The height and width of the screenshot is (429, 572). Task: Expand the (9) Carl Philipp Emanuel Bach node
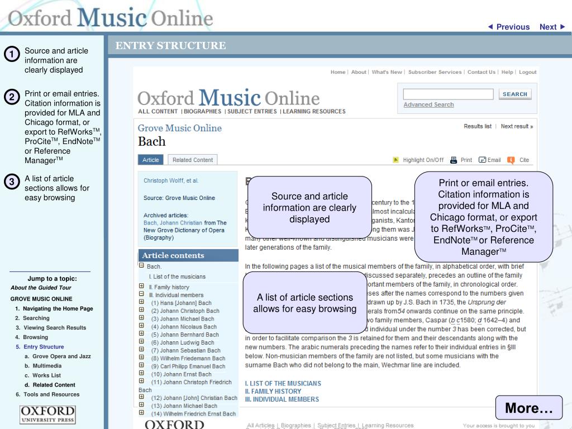[141, 365]
